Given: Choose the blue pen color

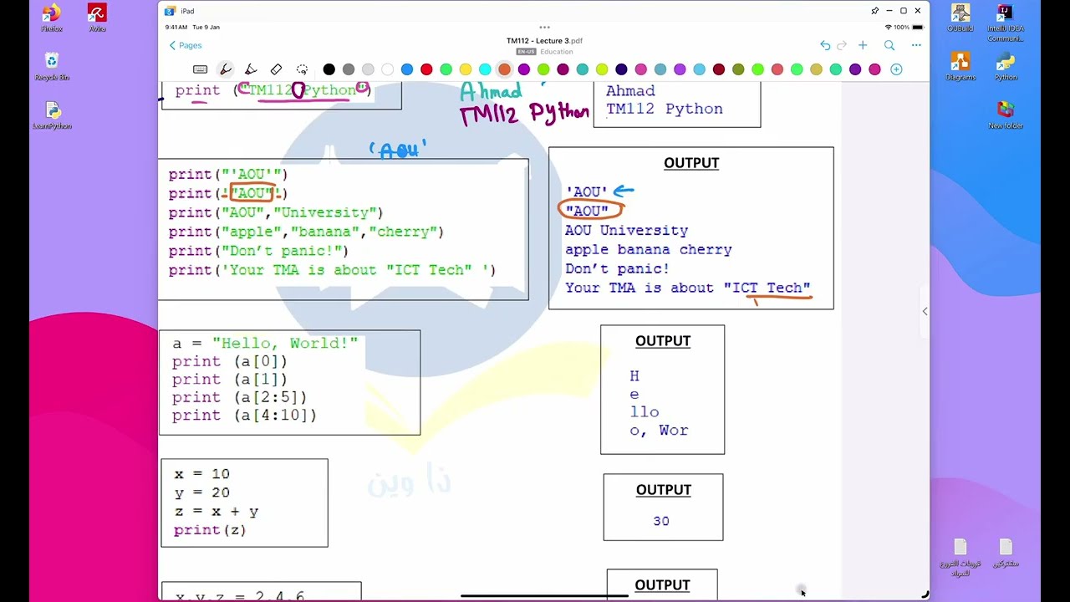Looking at the screenshot, I should 407,69.
